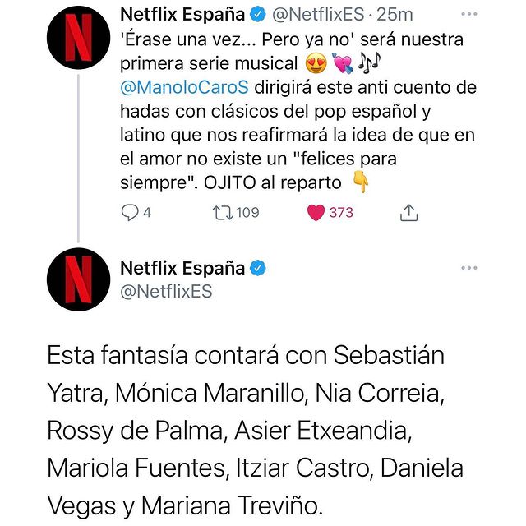
Task: View the 373 likes count
Action: [340, 213]
